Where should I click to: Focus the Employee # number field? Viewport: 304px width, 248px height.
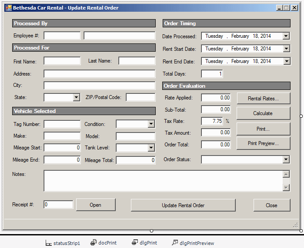pyautogui.click(x=62, y=36)
